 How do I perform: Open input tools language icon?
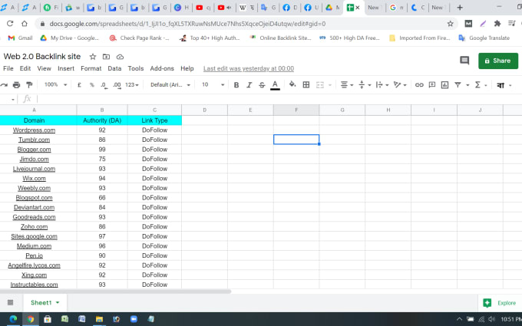(501, 85)
